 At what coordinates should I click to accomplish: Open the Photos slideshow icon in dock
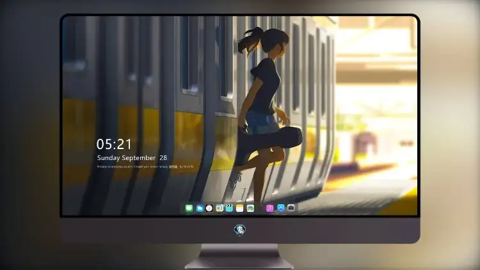pyautogui.click(x=250, y=209)
